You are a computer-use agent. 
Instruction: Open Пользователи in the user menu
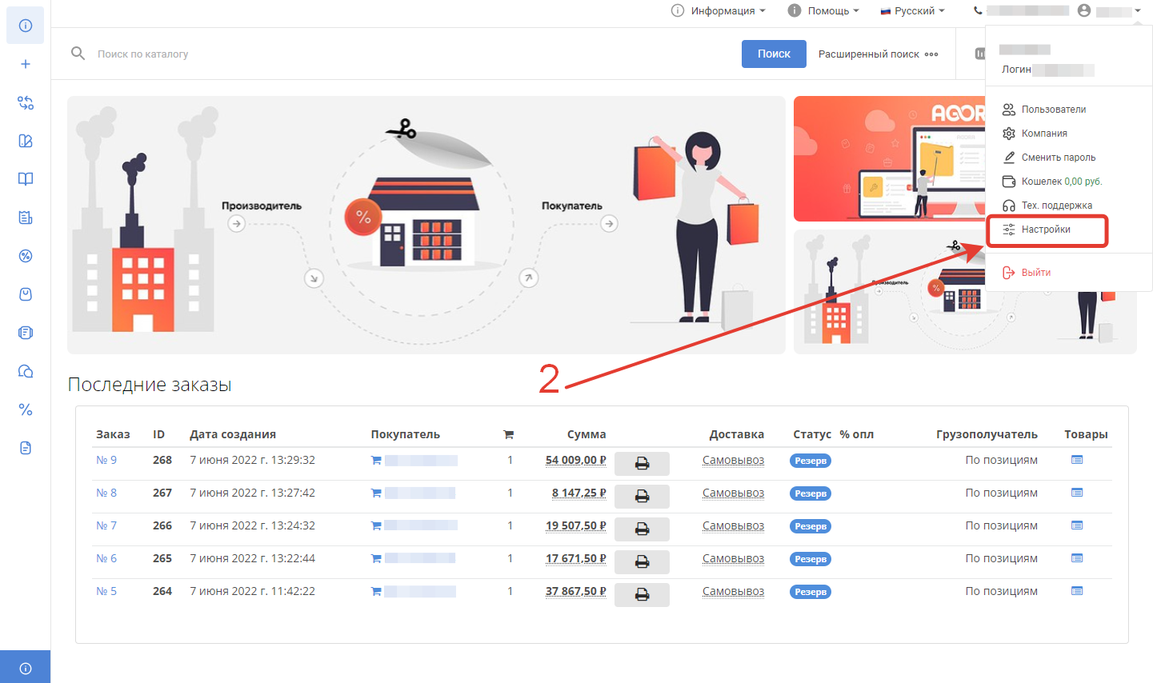[1053, 110]
